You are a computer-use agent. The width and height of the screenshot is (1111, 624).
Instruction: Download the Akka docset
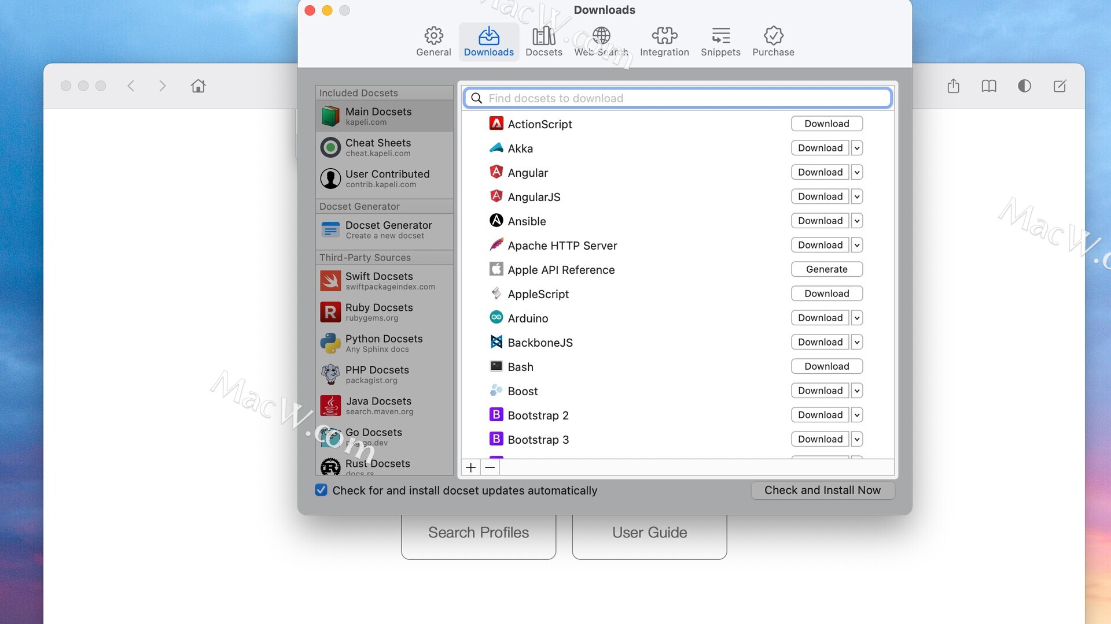coord(820,148)
